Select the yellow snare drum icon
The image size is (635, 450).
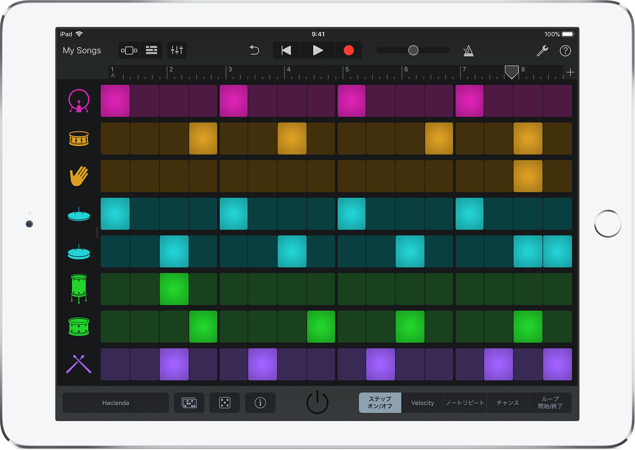pyautogui.click(x=79, y=138)
